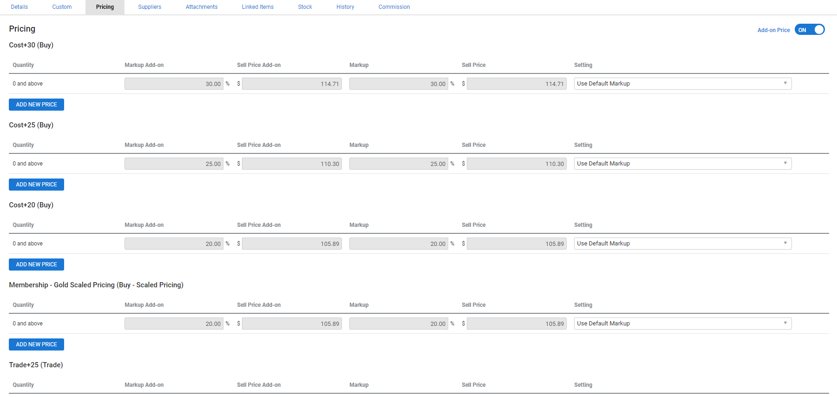Open Setting dropdown for Membership Gold Scaled Pricing

(682, 324)
